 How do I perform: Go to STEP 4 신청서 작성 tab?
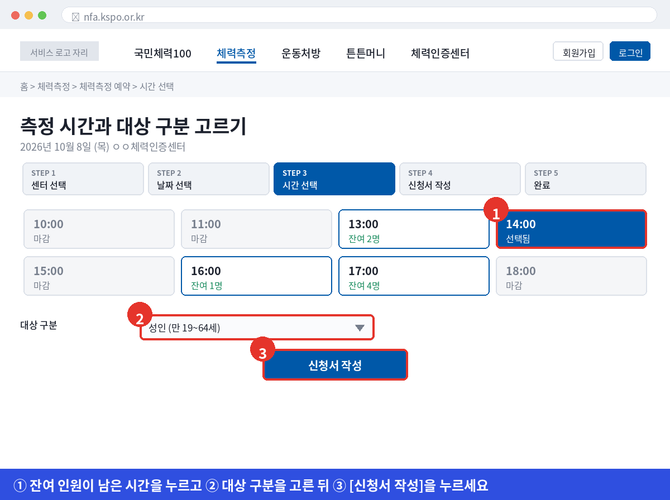(460, 179)
